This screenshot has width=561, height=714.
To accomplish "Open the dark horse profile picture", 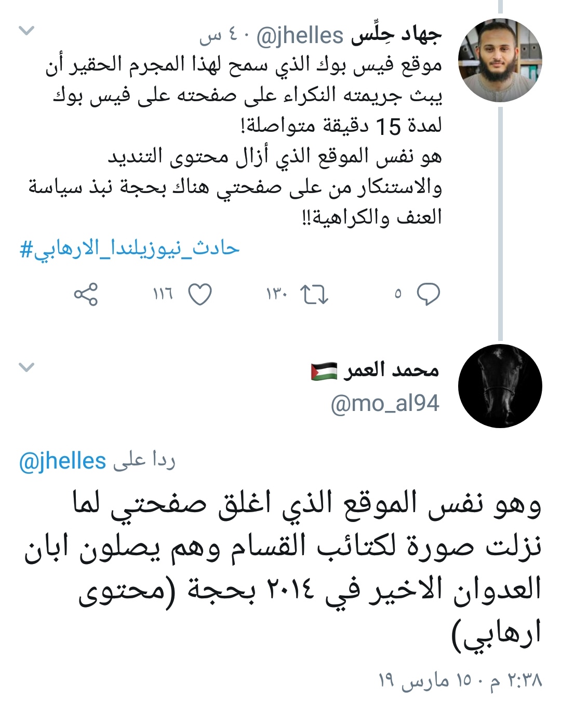I will pyautogui.click(x=500, y=386).
